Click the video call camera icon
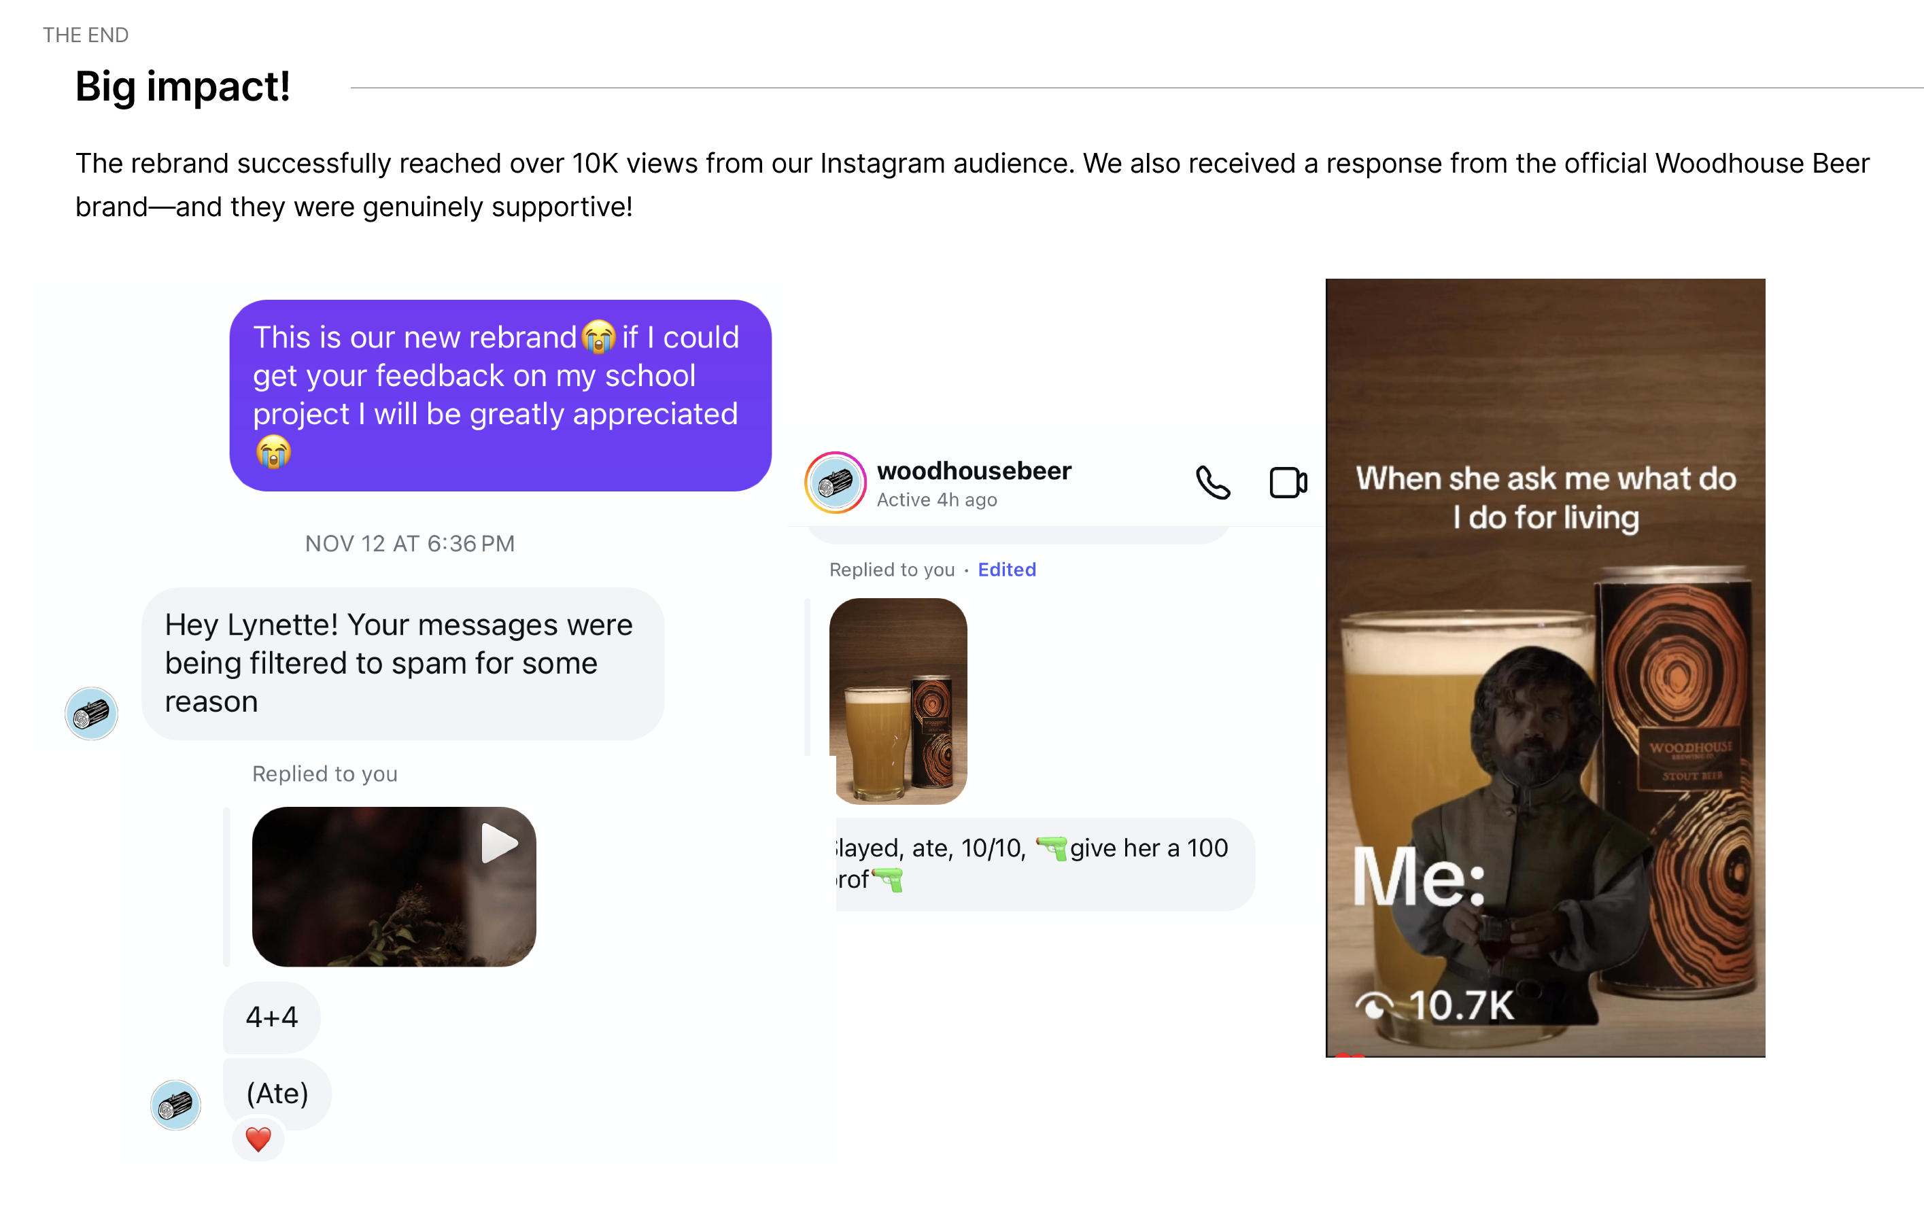1924x1214 pixels. pos(1288,483)
